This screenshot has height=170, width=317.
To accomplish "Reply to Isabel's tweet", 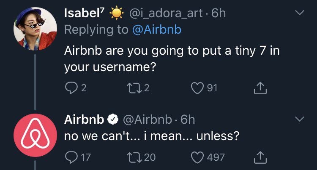I will [x=70, y=88].
